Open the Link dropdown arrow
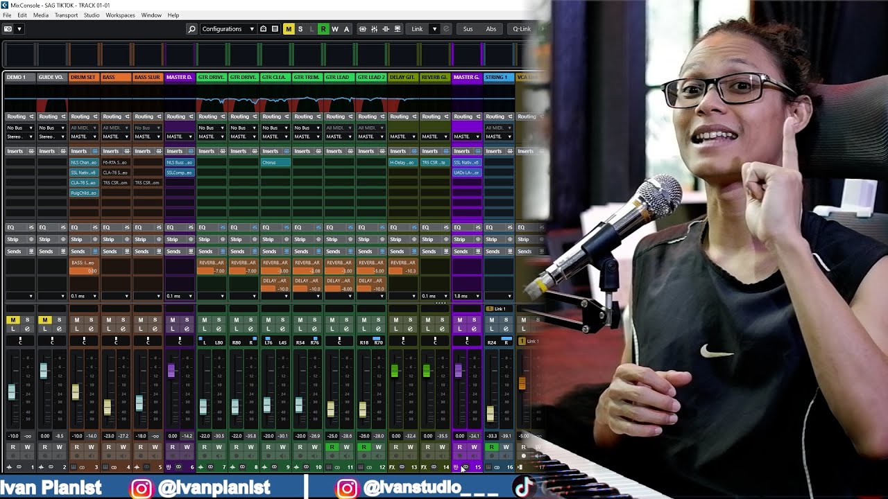 (x=434, y=29)
